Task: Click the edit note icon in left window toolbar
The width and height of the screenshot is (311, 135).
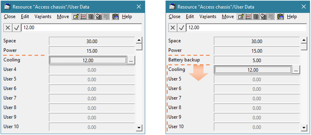Action: [76, 17]
